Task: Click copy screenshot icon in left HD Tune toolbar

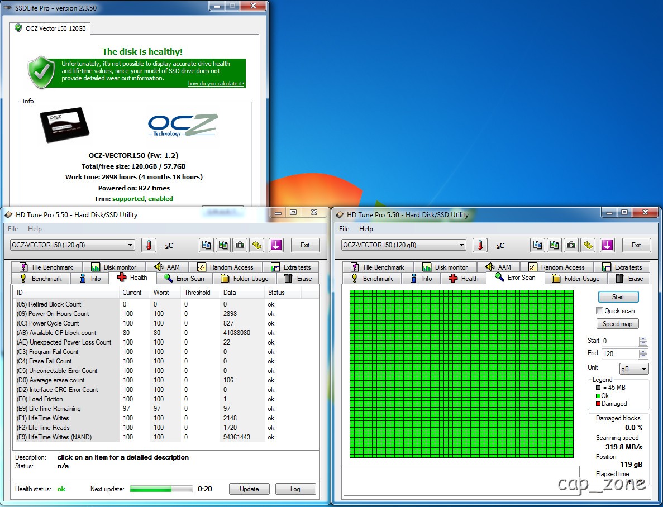Action: tap(223, 245)
